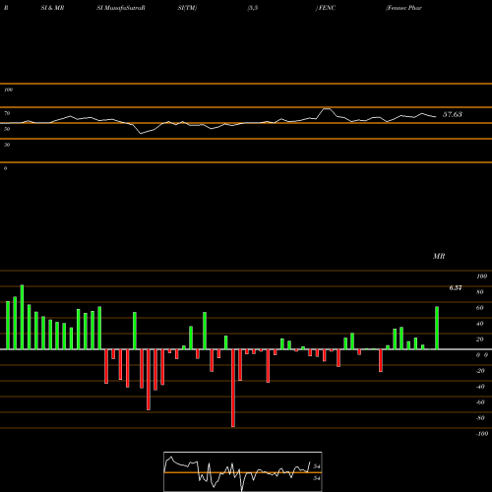Click the -100 axis label on MR chart
The image size is (492, 492).
pos(481,434)
